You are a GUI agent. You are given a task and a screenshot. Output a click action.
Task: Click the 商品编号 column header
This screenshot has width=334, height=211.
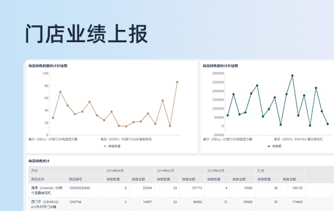85,179
